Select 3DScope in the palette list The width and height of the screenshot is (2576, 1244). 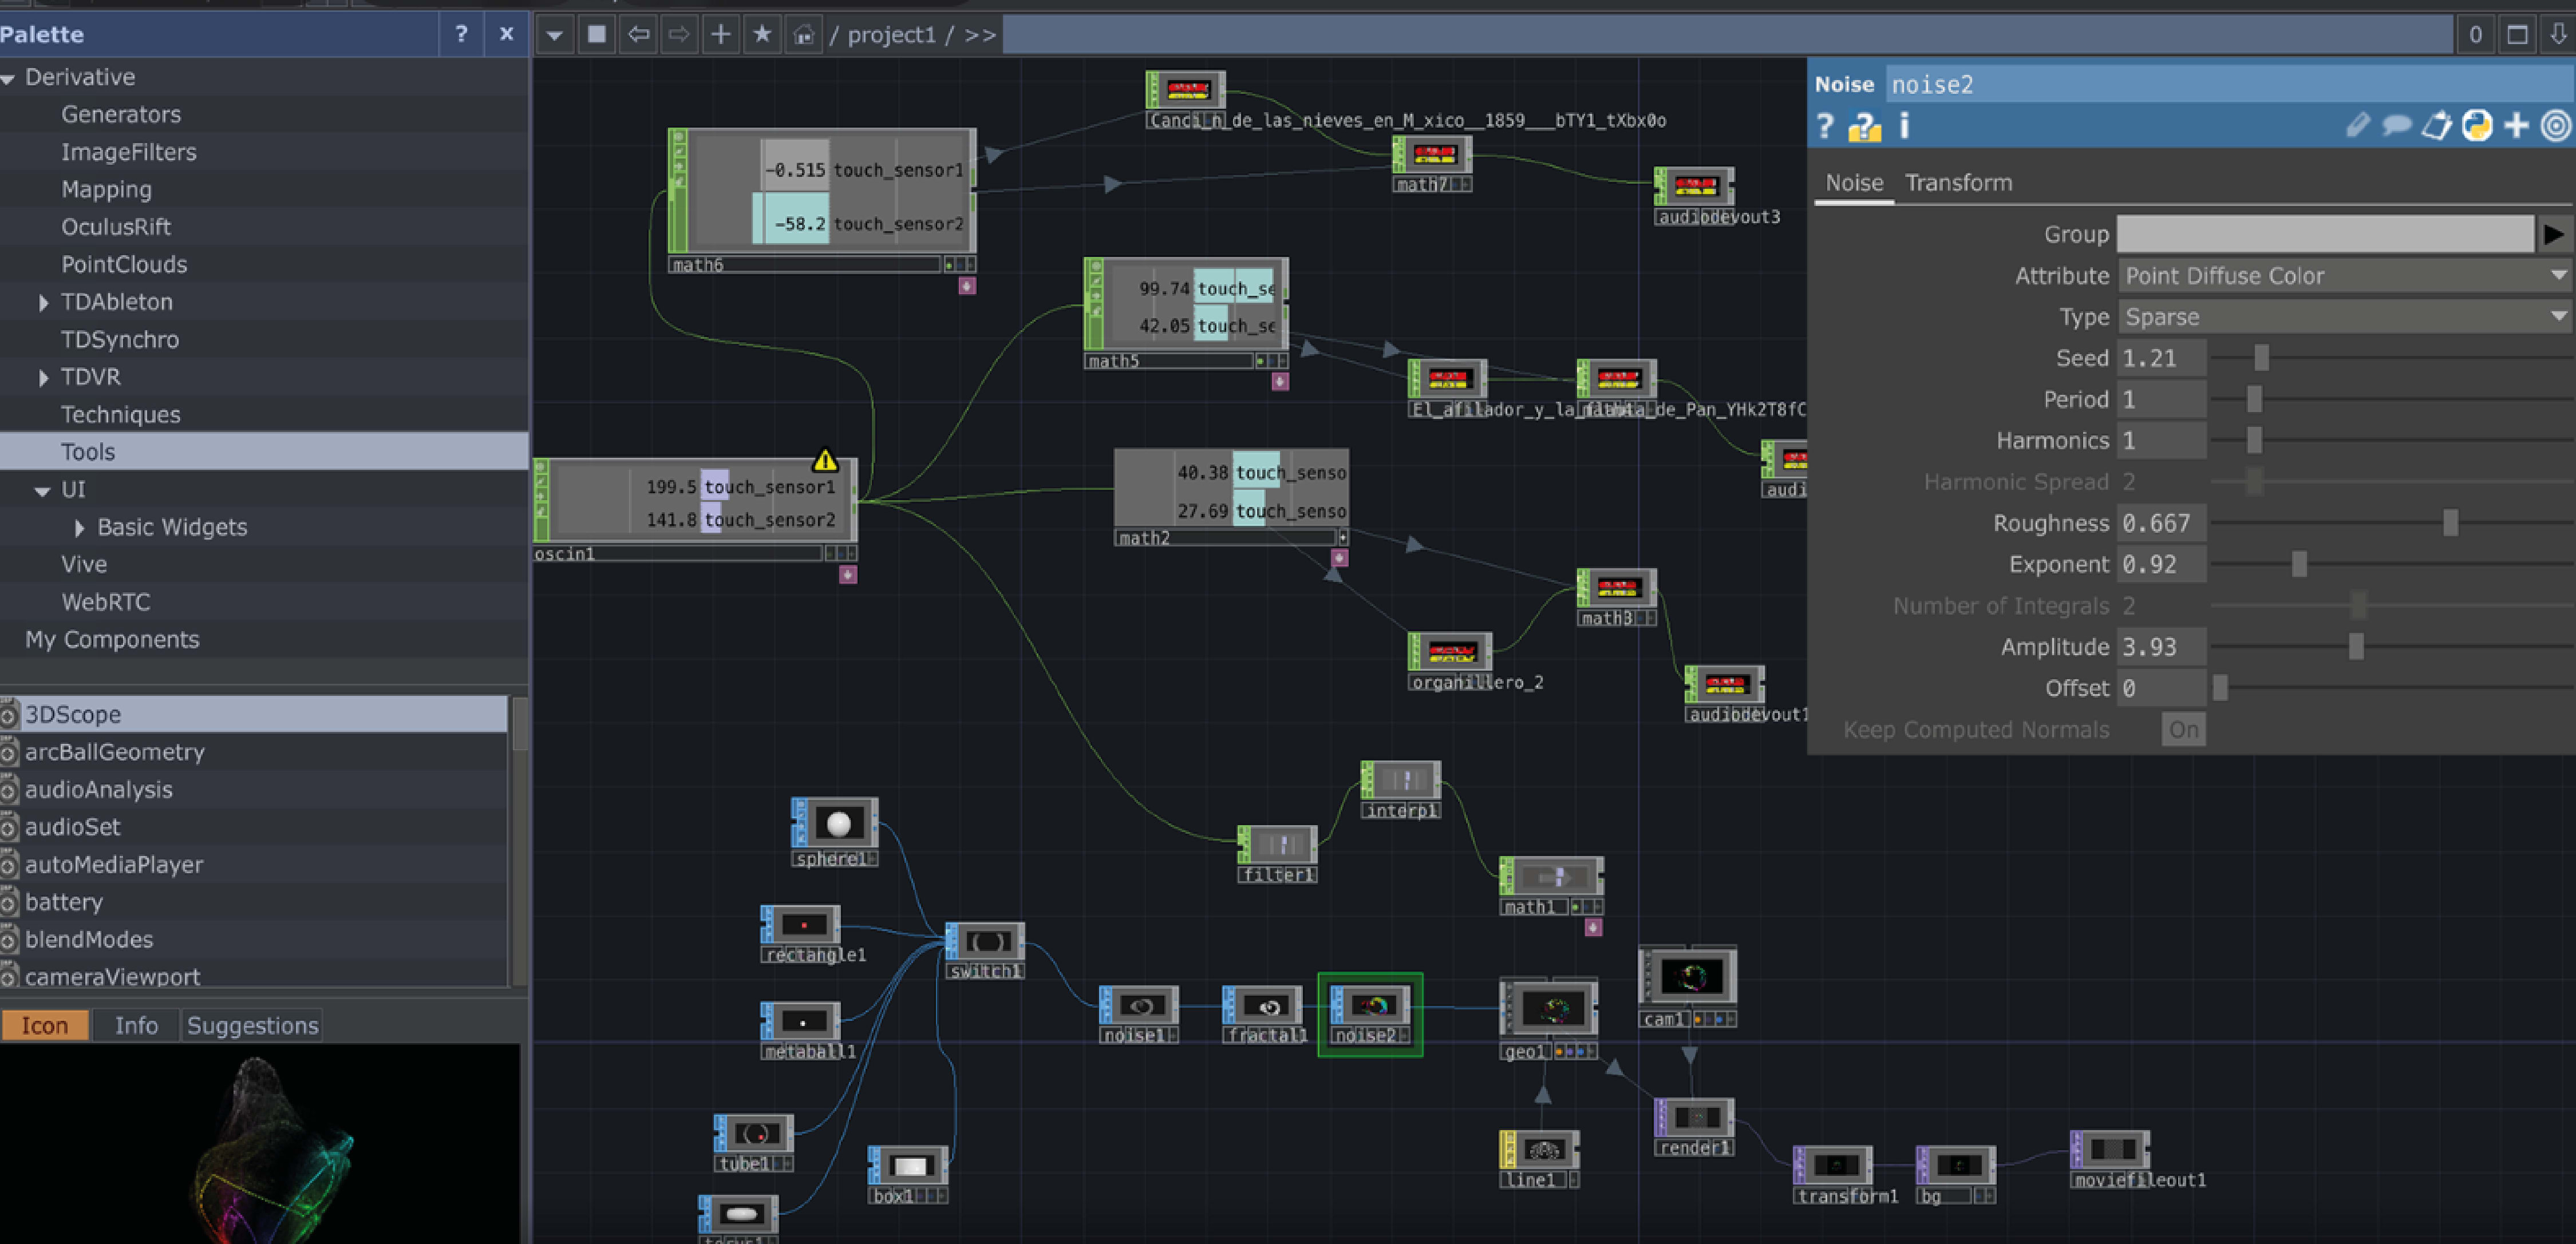[73, 714]
